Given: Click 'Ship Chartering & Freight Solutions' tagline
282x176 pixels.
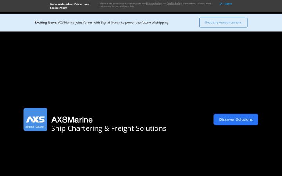Looking at the screenshot, I should pos(108,128).
